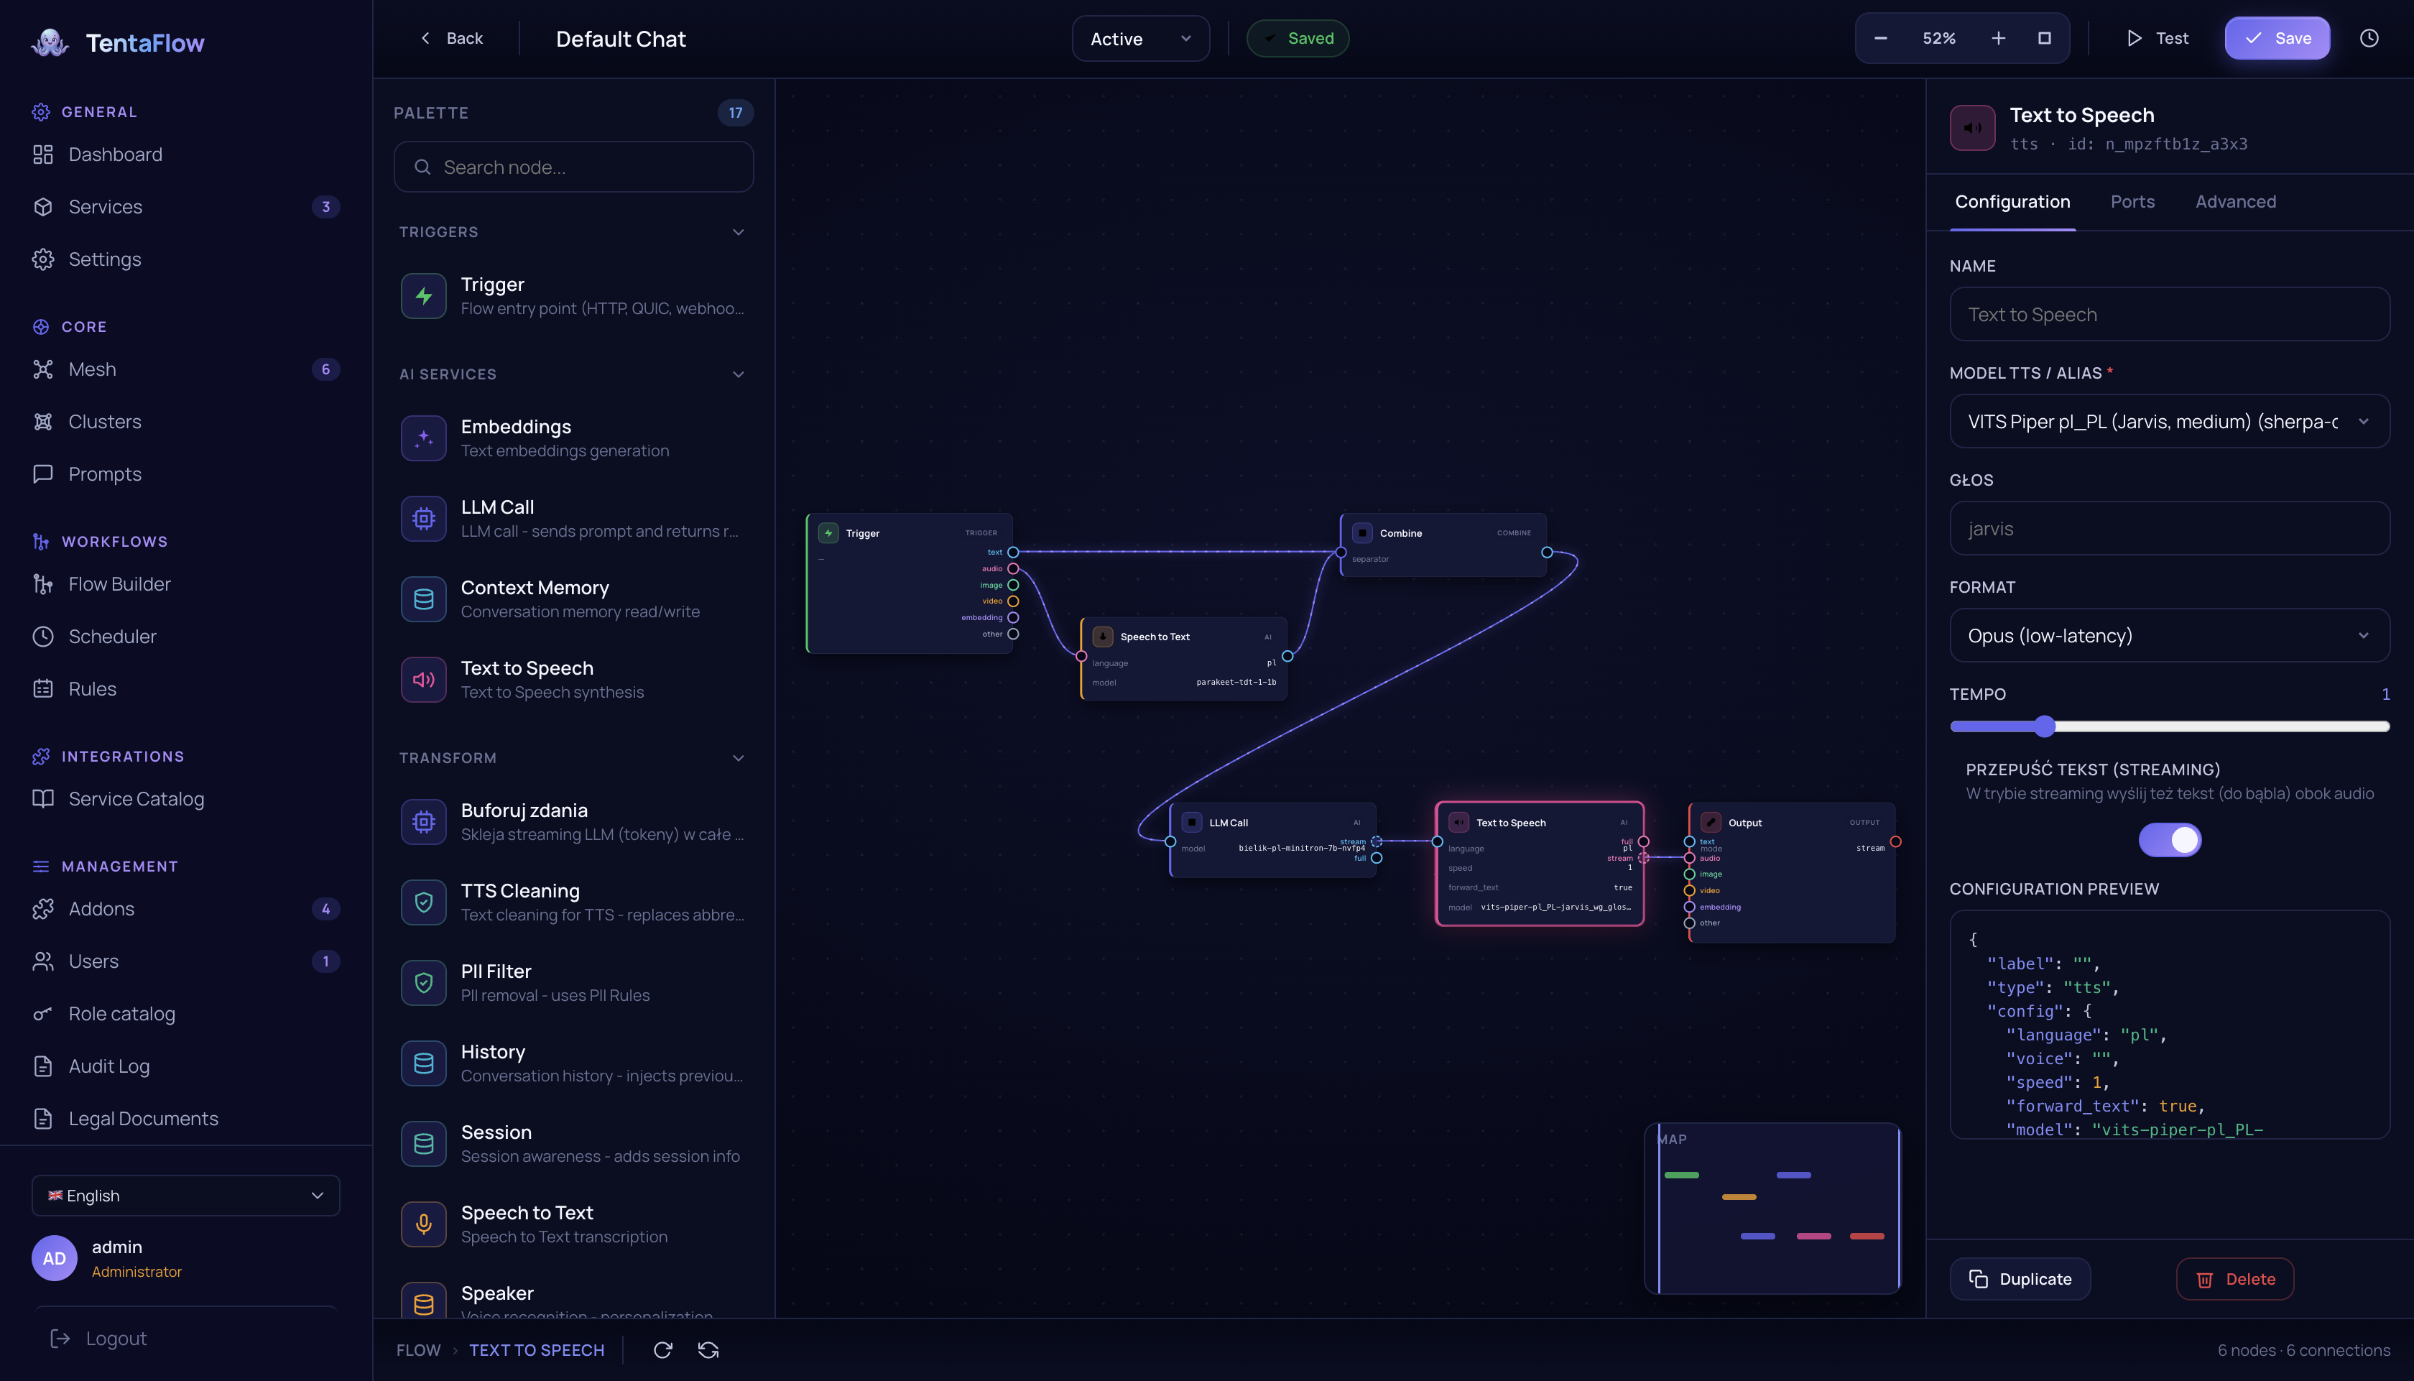Select the Trigger palette node icon

[x=424, y=296]
